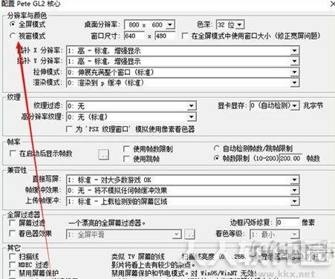This screenshot has height=279, width=335.
Task: Expand the 插补 Y 分辨率 dropdown
Action: pyautogui.click(x=183, y=61)
